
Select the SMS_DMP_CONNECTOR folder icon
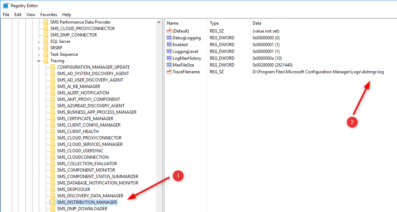click(46, 35)
